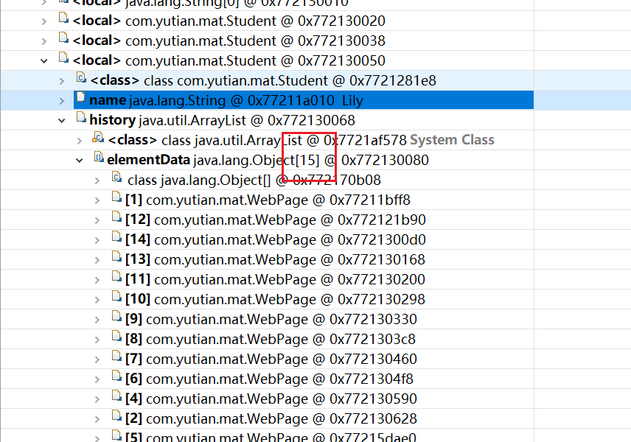Collapse the history ArrayList node
Screen dimensions: 631x442
point(62,120)
